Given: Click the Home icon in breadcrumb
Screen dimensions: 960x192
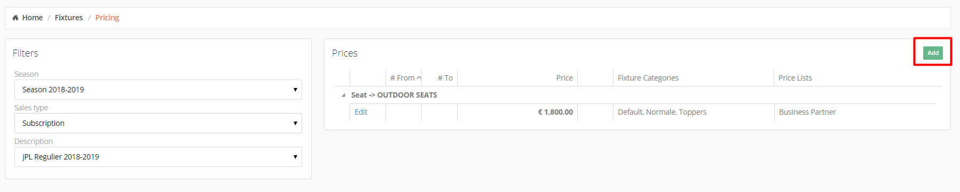Looking at the screenshot, I should 15,18.
